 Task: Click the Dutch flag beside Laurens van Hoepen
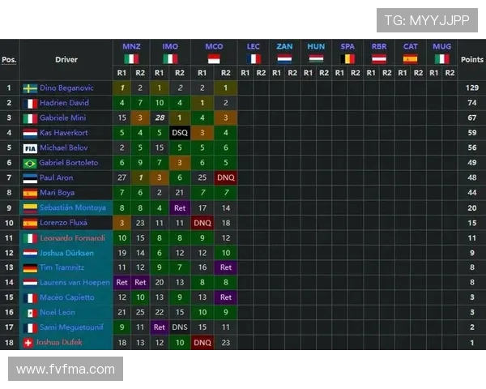coord(30,283)
